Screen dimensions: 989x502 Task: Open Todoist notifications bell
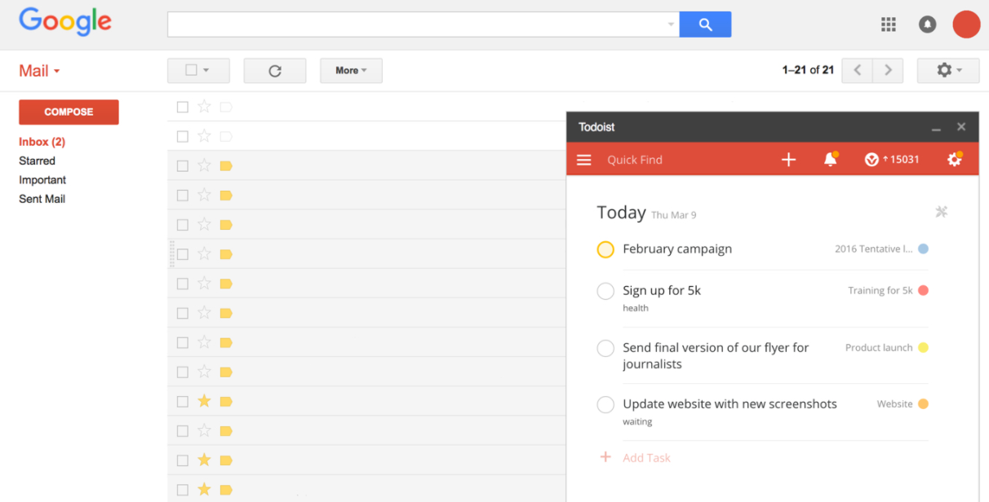point(831,160)
